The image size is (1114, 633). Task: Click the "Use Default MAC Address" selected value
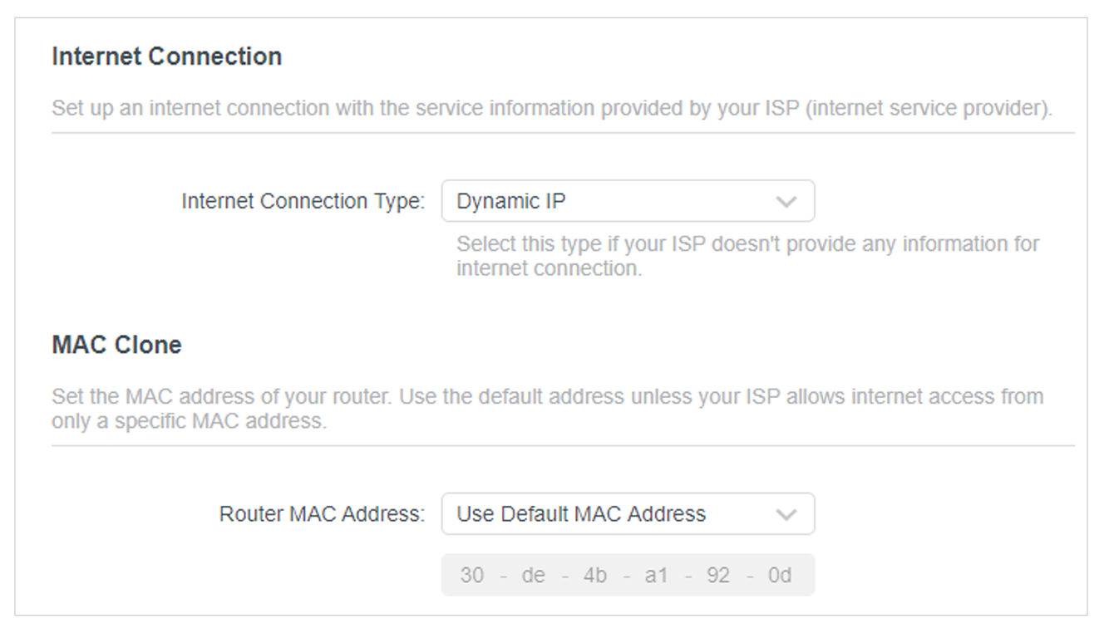pos(581,514)
